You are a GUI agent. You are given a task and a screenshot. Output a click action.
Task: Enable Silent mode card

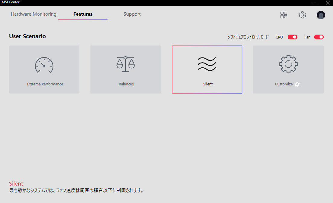coord(207,69)
